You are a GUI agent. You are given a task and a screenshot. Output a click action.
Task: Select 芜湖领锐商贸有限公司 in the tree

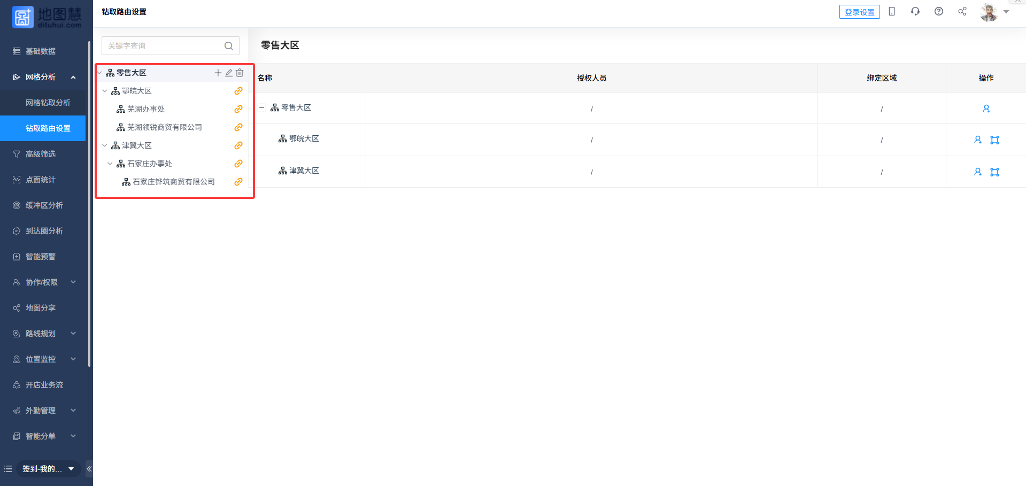164,127
